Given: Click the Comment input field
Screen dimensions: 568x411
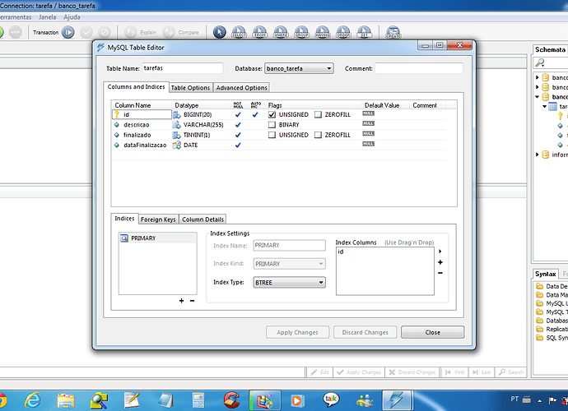Looking at the screenshot, I should (419, 68).
